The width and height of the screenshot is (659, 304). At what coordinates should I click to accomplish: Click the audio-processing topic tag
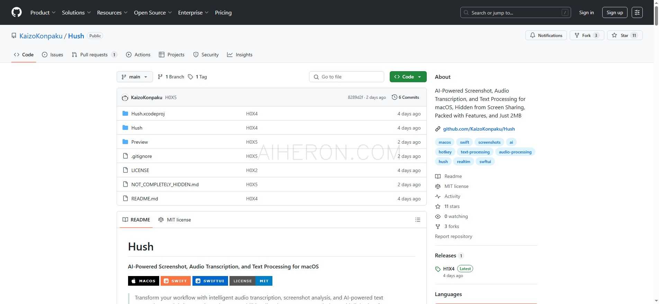(x=515, y=152)
